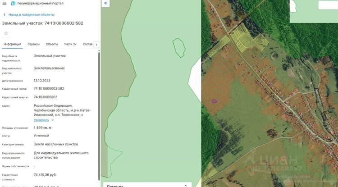Select the Информация tab
Screen dimensions: 338x187
[12, 44]
